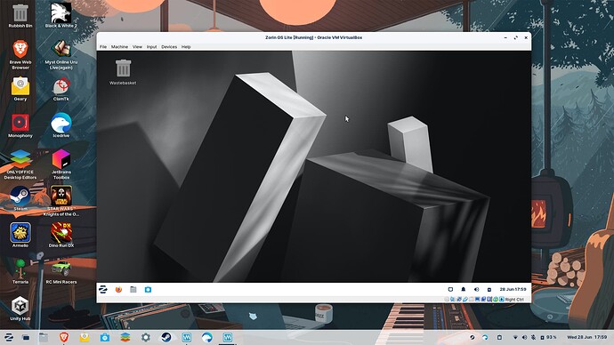Click the host battery 93% indicator
This screenshot has width=614, height=345.
tap(548, 337)
